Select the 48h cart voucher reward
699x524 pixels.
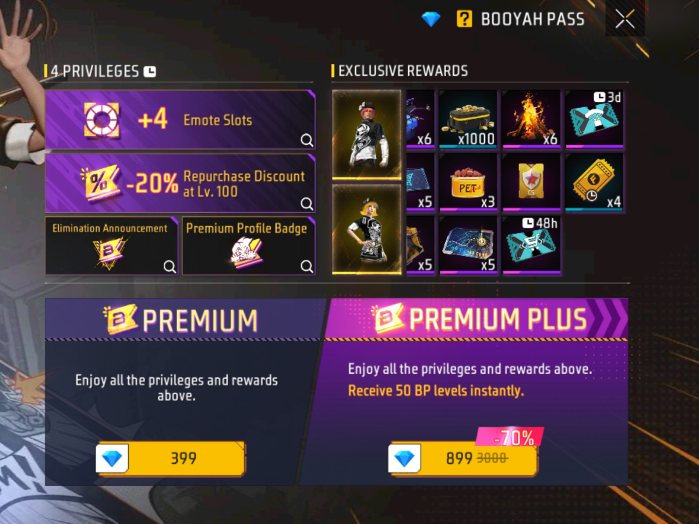click(531, 245)
